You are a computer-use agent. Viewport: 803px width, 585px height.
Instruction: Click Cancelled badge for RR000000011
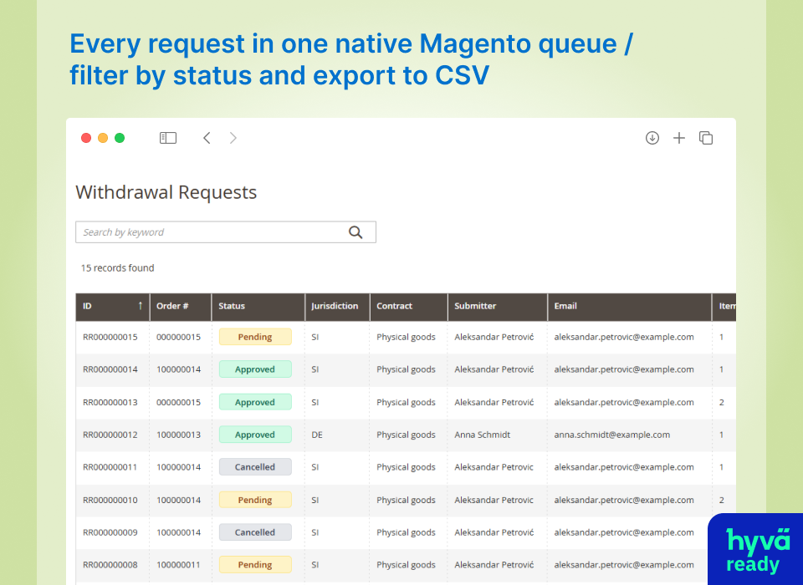(x=255, y=467)
